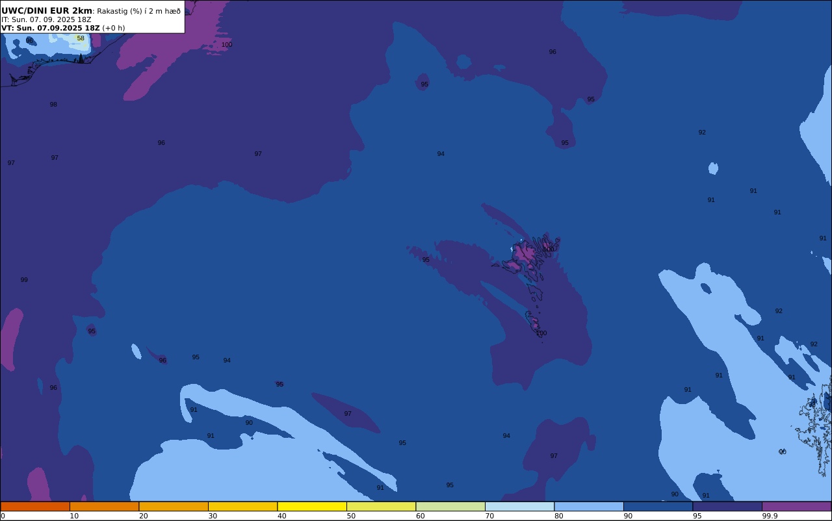Pick the purple legend swatch above 99.9
Viewport: 832px width, 521px height.
pyautogui.click(x=796, y=506)
